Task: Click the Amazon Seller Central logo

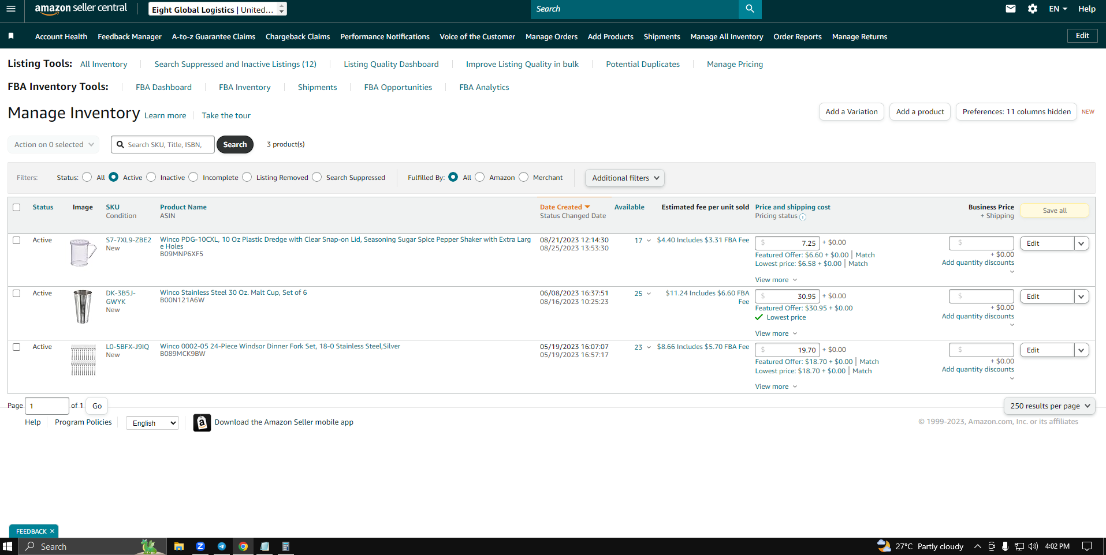Action: tap(81, 9)
